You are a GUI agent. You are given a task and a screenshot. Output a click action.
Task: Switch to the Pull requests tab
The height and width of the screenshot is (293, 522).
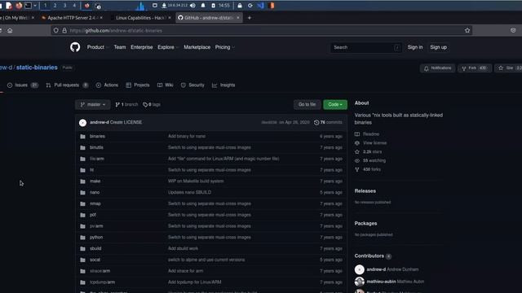tap(67, 85)
